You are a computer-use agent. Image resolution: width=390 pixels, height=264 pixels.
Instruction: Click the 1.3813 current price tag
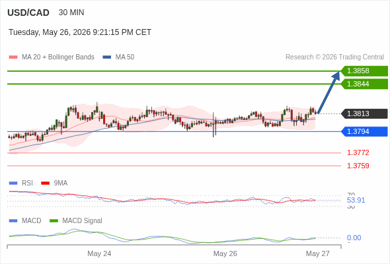[364, 114]
